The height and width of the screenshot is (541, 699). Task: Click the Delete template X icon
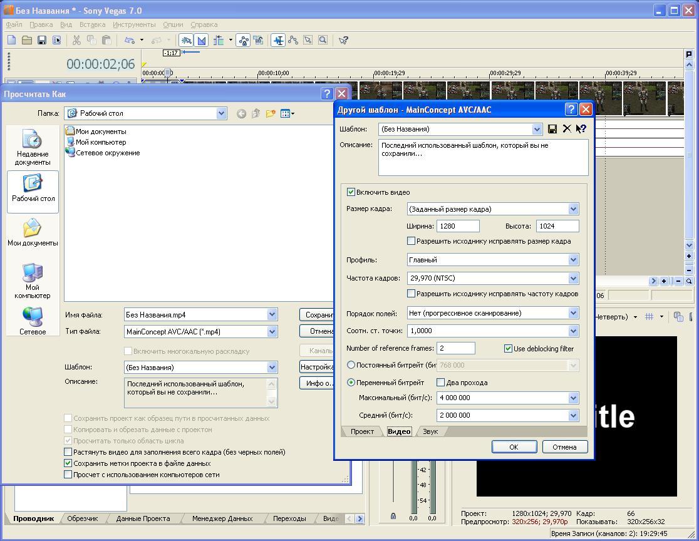pyautogui.click(x=567, y=129)
